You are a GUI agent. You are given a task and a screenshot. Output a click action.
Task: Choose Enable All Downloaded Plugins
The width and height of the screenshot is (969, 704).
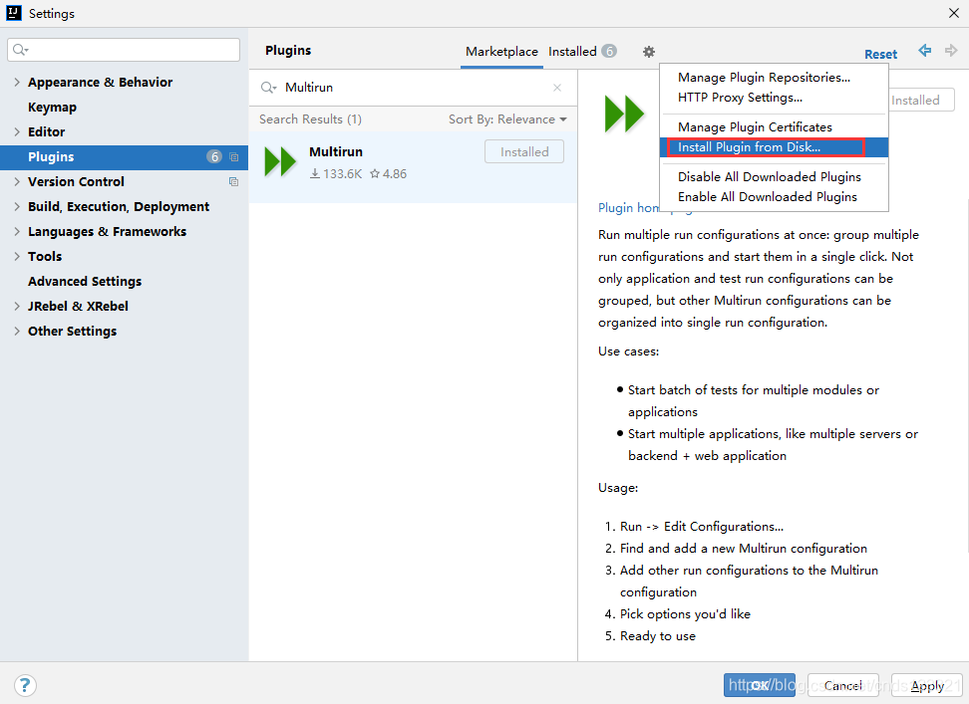(x=767, y=197)
